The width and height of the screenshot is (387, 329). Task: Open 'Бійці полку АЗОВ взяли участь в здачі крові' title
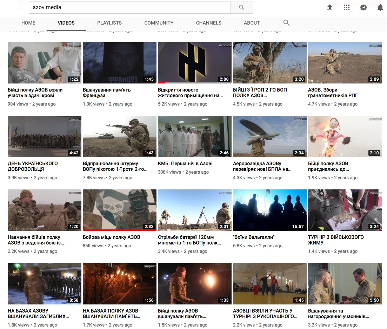pos(35,93)
